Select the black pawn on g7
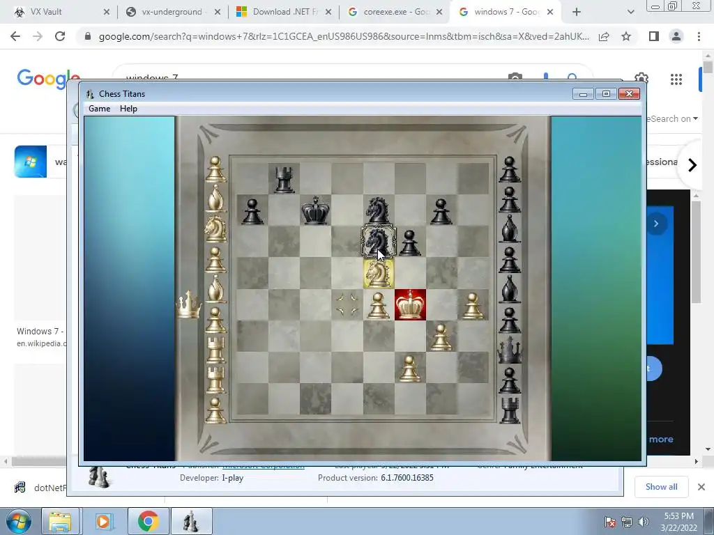 (441, 212)
